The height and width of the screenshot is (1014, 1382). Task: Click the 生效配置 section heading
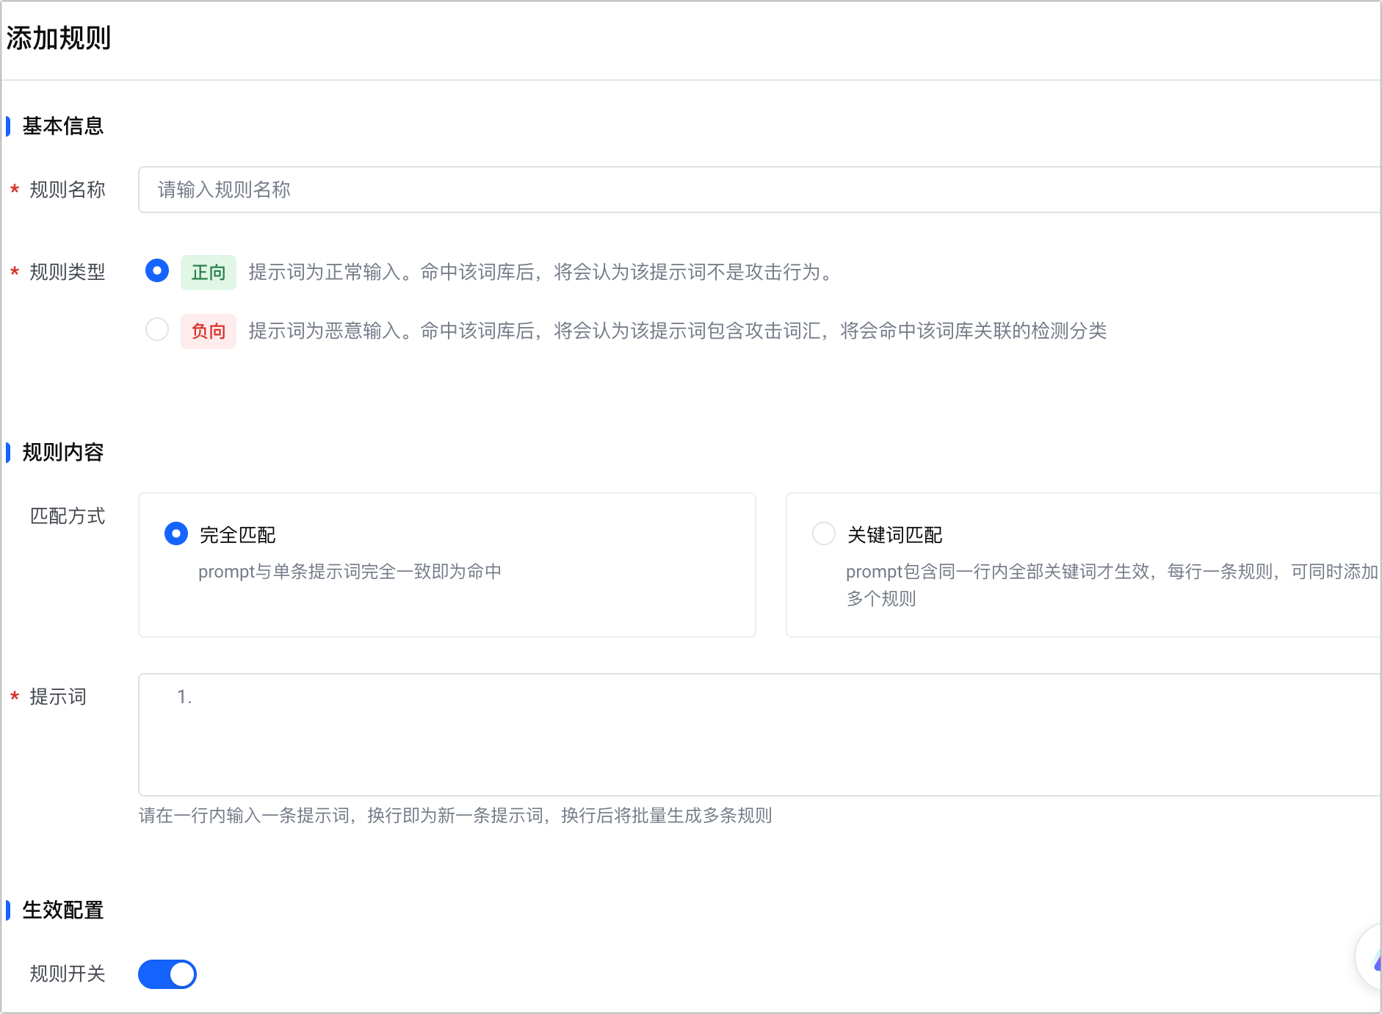click(63, 910)
